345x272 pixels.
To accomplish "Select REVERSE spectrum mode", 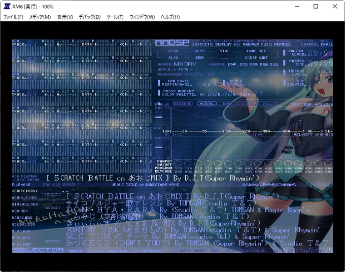I will pos(183,104).
